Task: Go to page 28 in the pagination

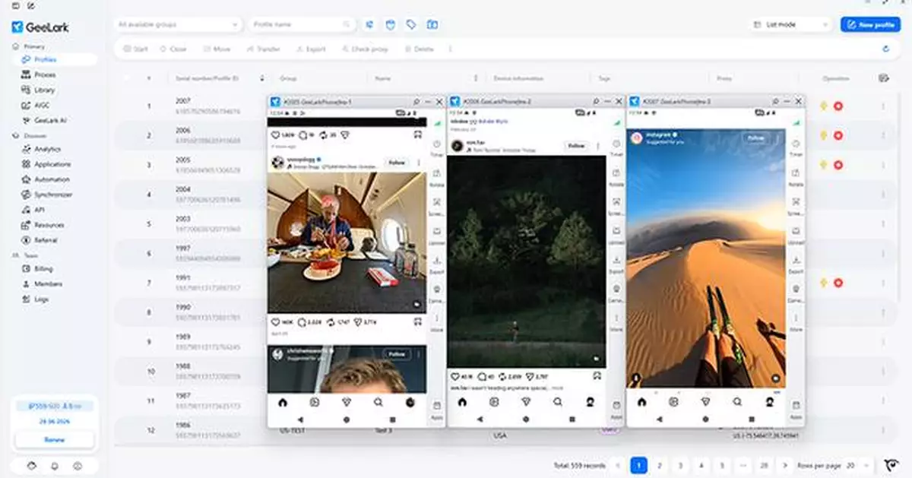Action: 764,465
